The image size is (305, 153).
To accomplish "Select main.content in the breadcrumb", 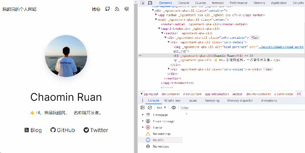I will pos(192,94).
